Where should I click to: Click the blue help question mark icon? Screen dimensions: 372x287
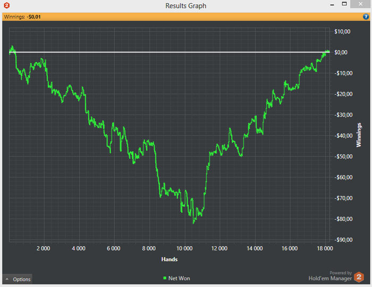coord(366,16)
